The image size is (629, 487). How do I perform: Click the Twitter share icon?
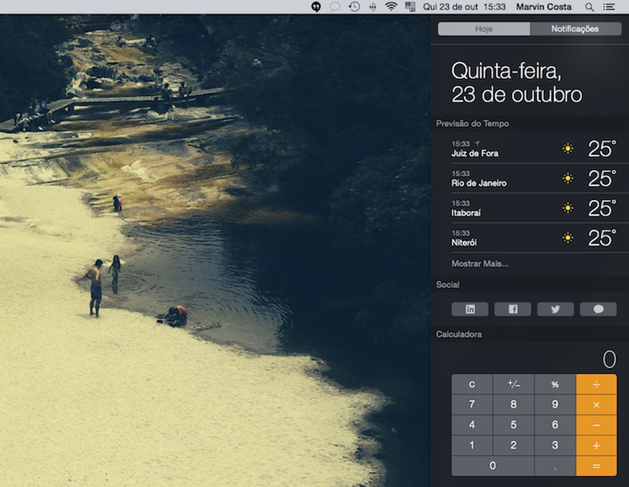(555, 309)
